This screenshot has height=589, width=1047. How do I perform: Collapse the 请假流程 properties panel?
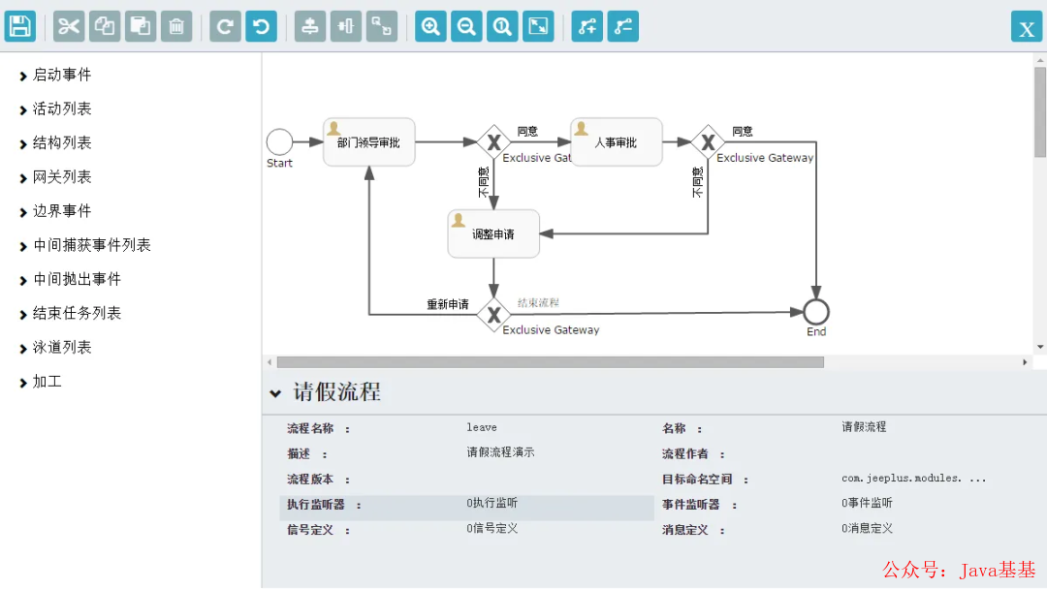pyautogui.click(x=275, y=393)
